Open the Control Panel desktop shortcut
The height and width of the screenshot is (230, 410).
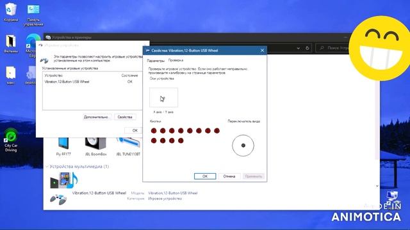33,14
